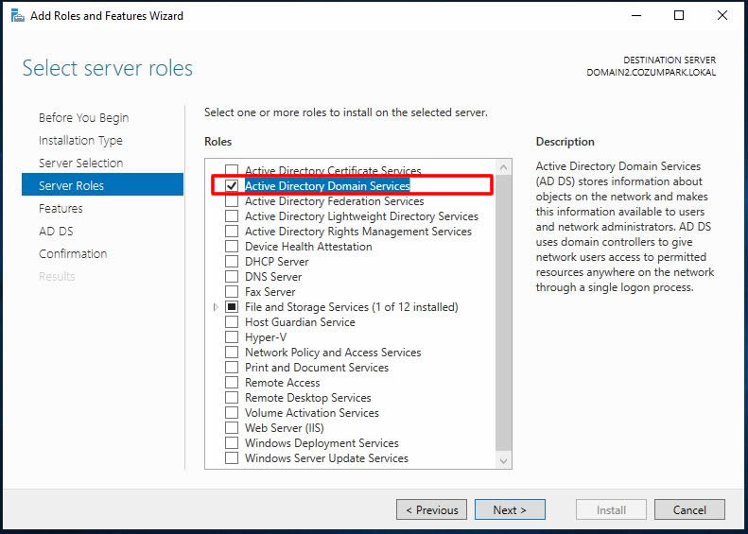The height and width of the screenshot is (534, 748).
Task: Click the scroll up arrow in Roles list
Action: (504, 167)
